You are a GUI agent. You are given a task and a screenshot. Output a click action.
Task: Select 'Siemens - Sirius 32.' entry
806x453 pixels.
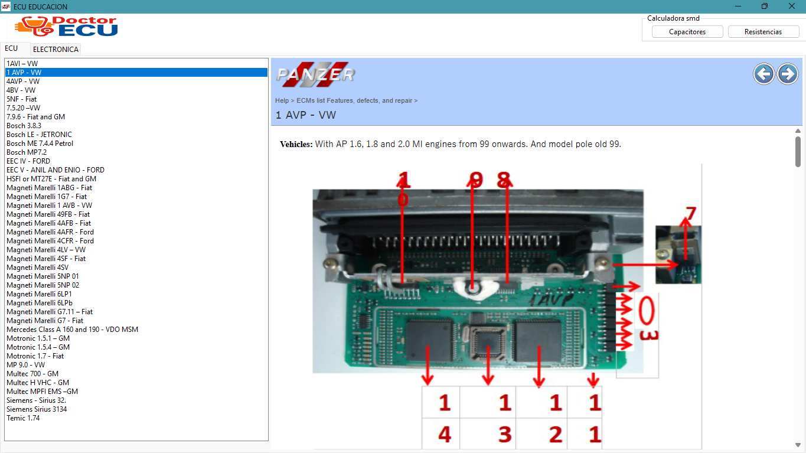tap(136, 400)
